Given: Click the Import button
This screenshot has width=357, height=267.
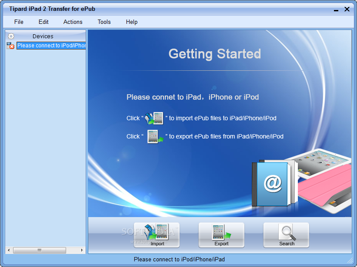Looking at the screenshot, I should click(x=157, y=235).
